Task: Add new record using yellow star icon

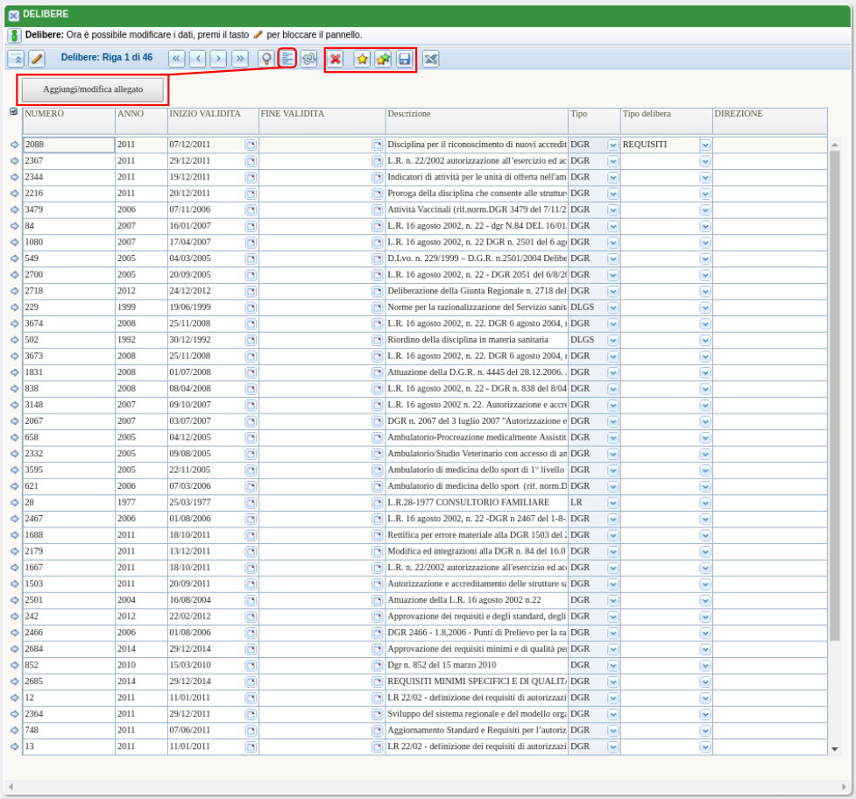Action: 362,59
